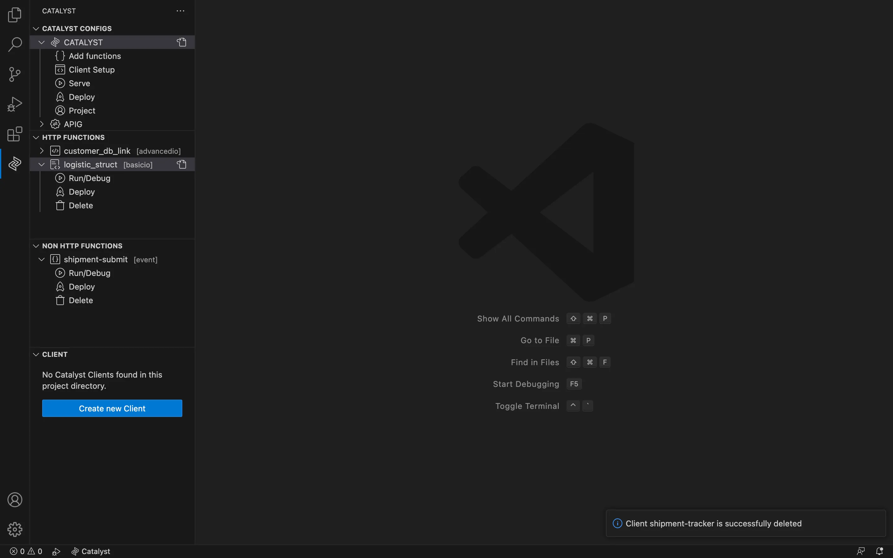Viewport: 893px width, 558px height.
Task: Select Client Setup under CATALYST
Action: point(91,70)
